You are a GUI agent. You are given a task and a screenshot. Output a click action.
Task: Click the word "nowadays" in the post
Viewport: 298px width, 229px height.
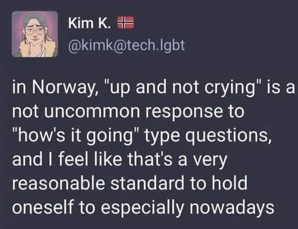pyautogui.click(x=236, y=207)
